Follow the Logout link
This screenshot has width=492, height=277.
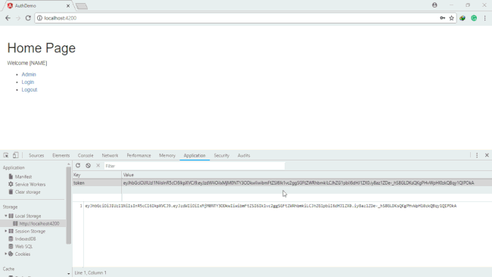[x=30, y=90]
